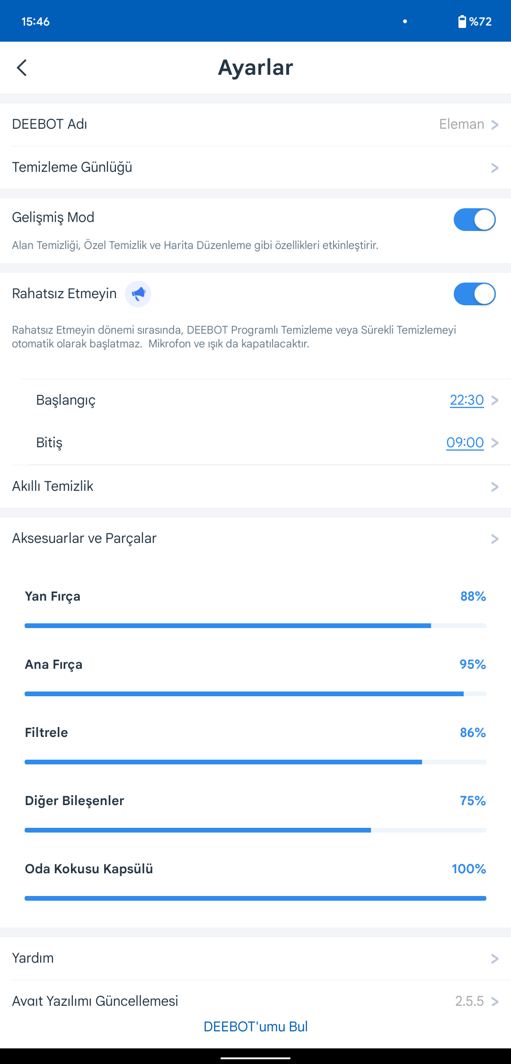Tap the battery icon in status bar
This screenshot has width=511, height=1064.
tap(462, 21)
